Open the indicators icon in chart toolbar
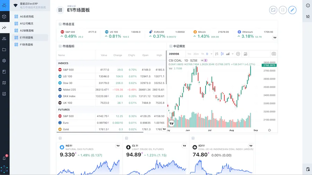 point(228,54)
